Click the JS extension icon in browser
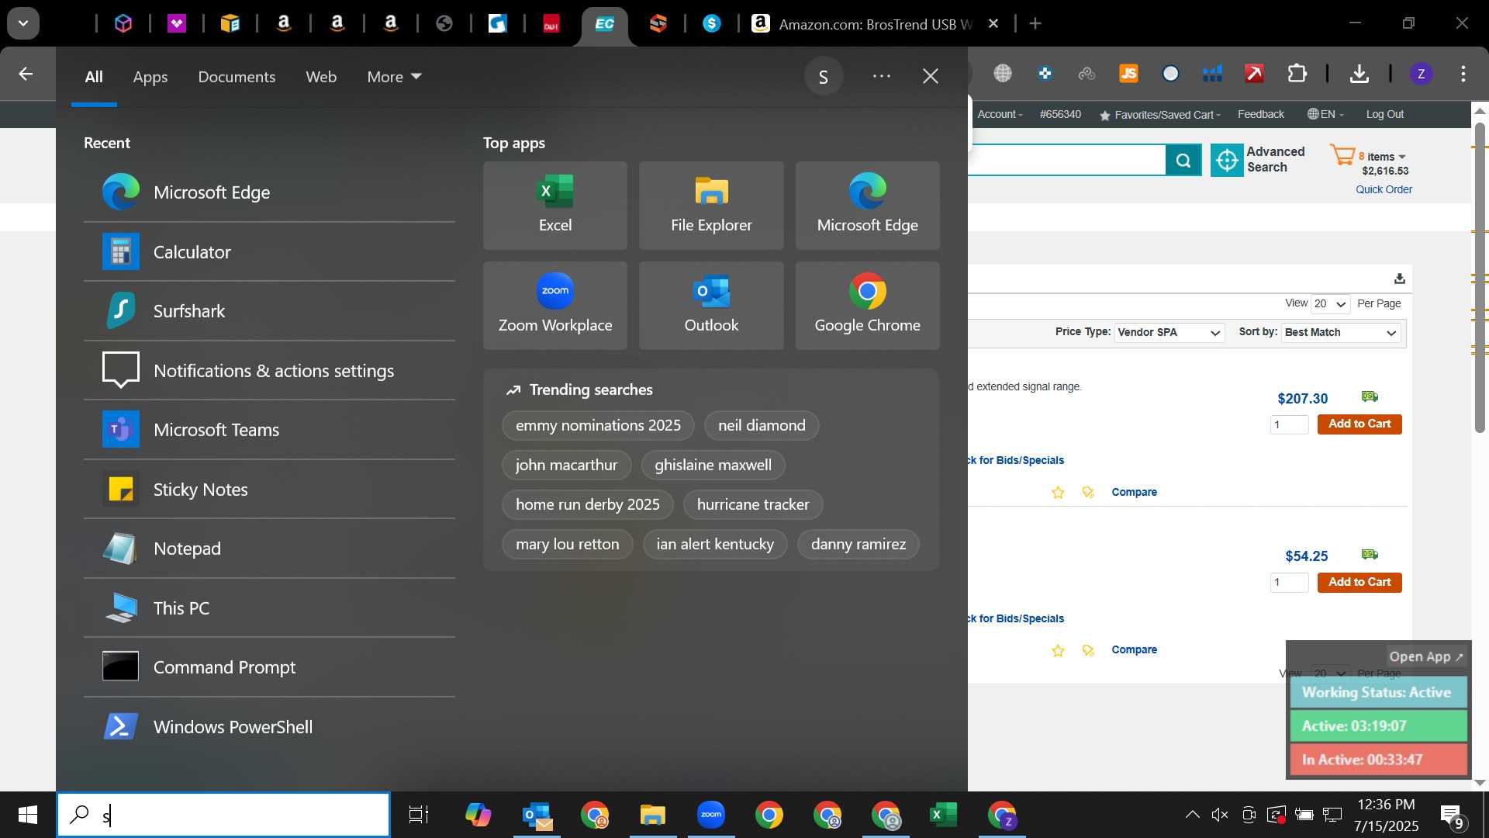 1128,74
